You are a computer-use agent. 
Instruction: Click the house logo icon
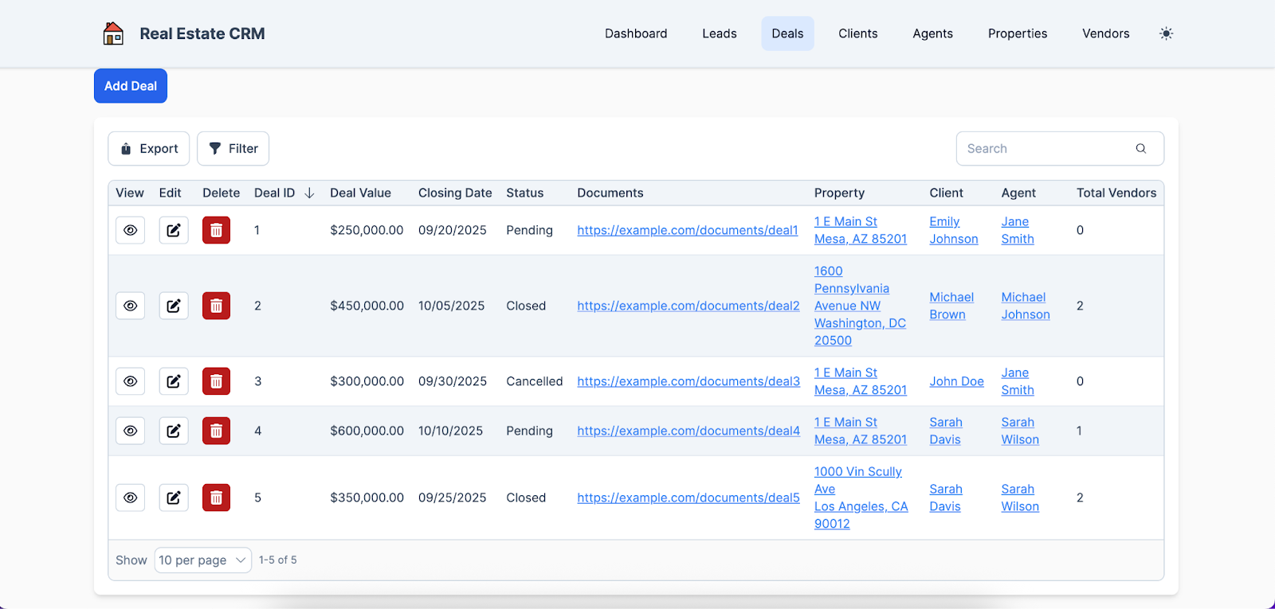(113, 33)
